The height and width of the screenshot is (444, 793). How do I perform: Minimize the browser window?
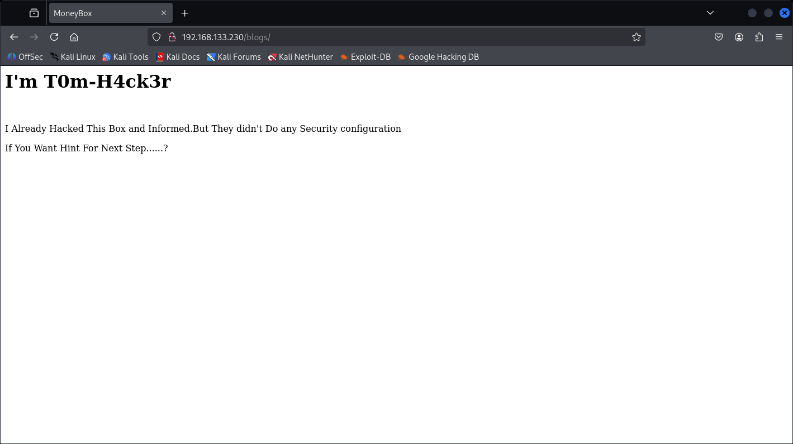pos(752,13)
